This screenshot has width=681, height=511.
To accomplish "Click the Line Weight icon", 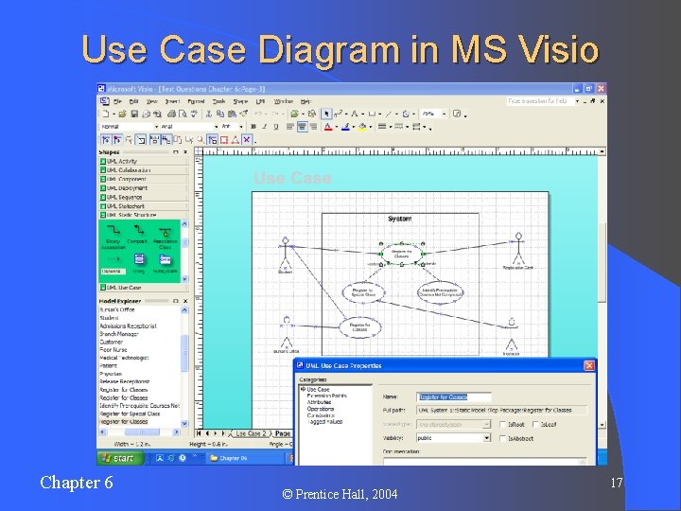I will [x=382, y=127].
